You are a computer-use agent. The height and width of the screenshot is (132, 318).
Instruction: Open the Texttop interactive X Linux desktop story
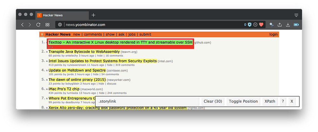click(120, 42)
